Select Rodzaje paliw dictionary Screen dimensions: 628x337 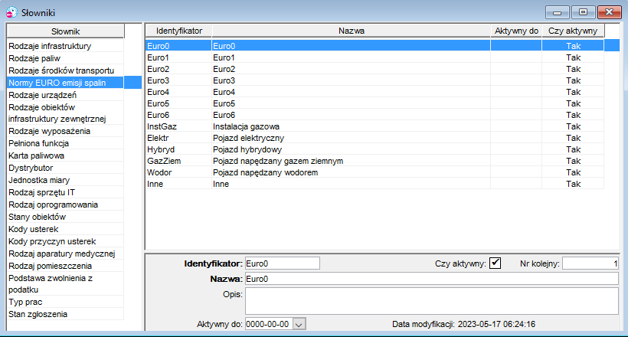65,58
